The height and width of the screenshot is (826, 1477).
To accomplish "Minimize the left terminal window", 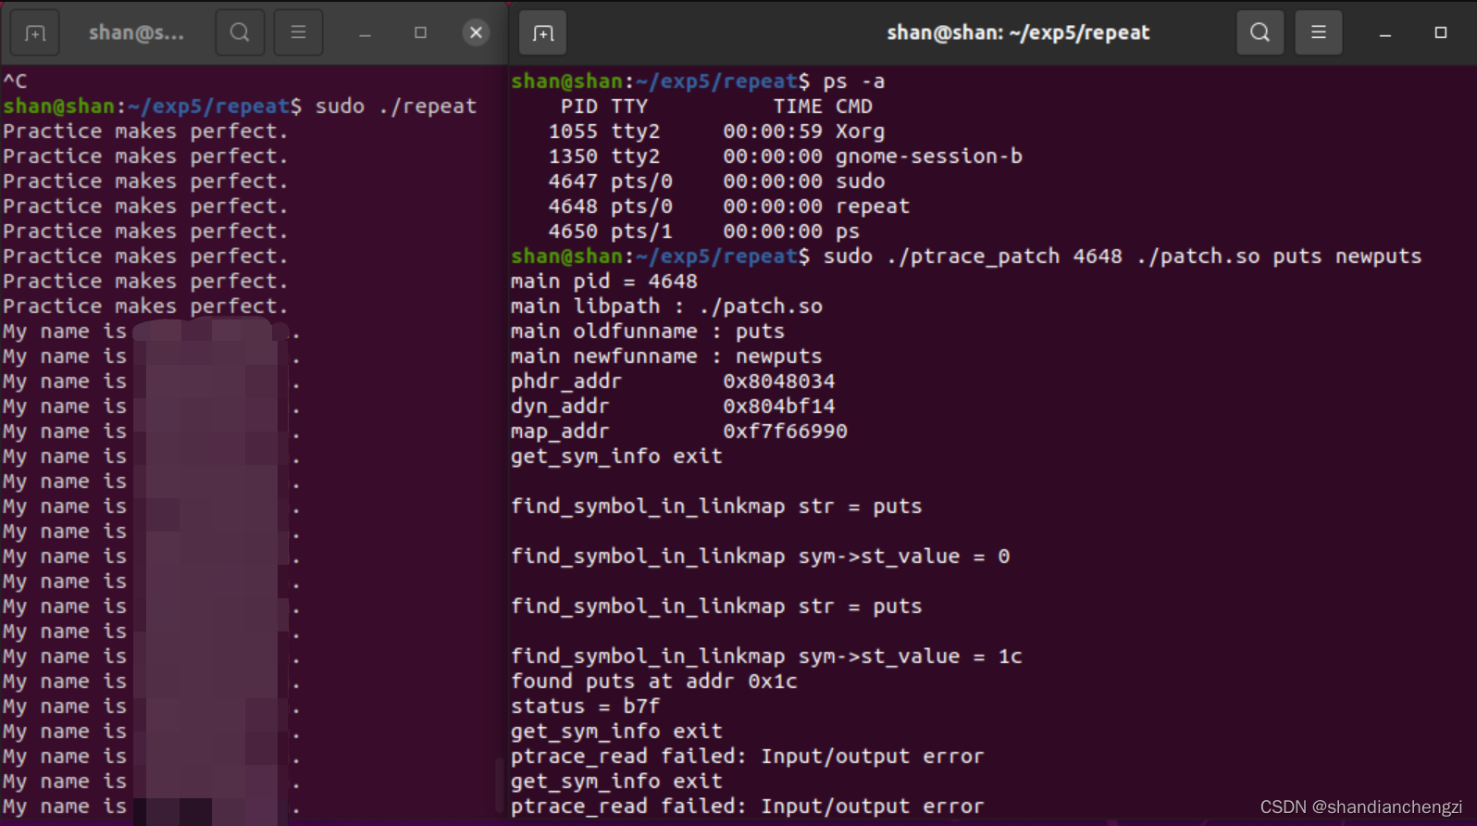I will 365,33.
